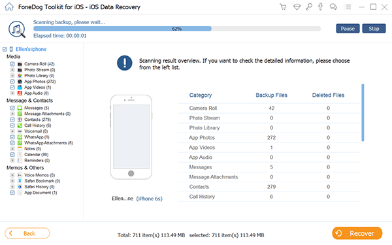
Task: Click the Camera Roll icon in sidebar
Action: [20, 64]
